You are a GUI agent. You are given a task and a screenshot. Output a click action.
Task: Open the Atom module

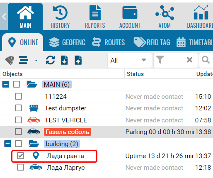pos(165,17)
